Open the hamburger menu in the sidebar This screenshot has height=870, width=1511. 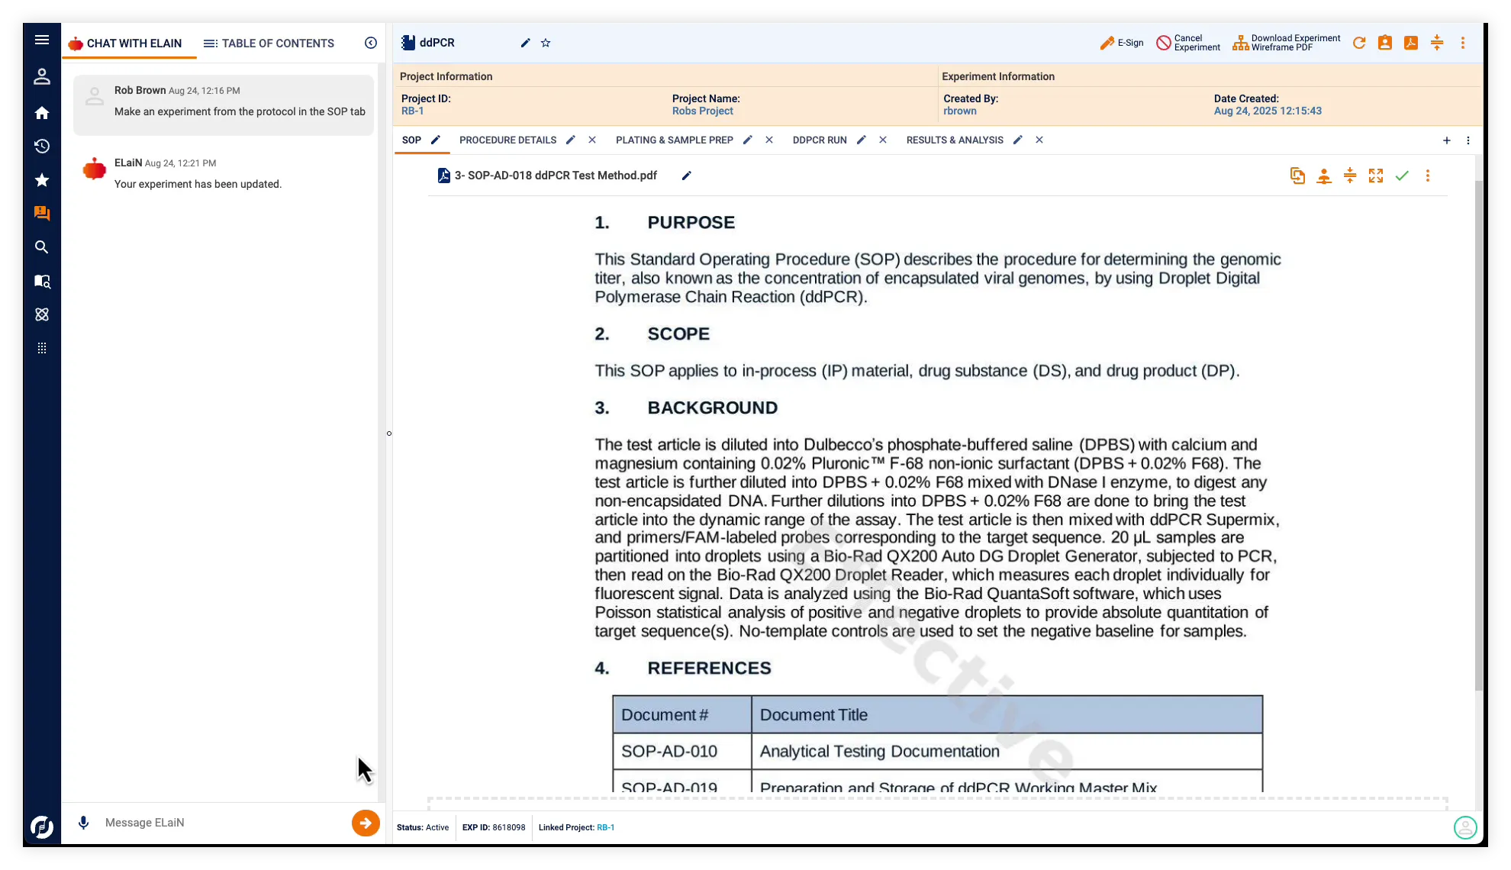pos(42,40)
